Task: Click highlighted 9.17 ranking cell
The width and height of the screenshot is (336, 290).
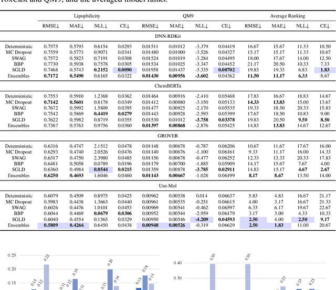Action: click(x=324, y=218)
